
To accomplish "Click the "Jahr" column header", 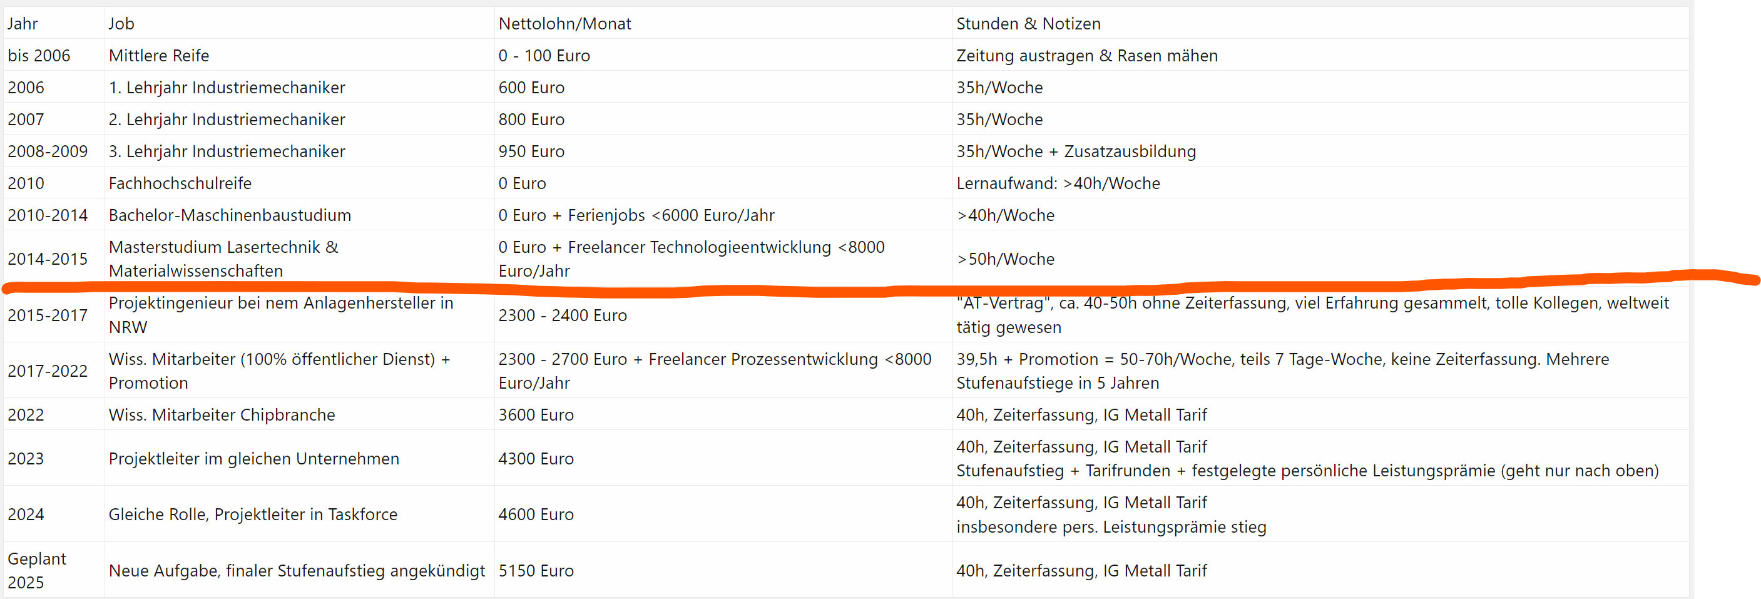I will coord(23,24).
